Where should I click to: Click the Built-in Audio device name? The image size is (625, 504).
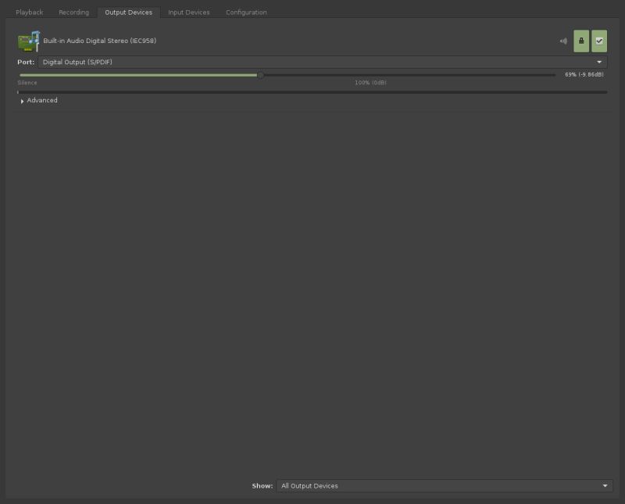click(x=102, y=39)
